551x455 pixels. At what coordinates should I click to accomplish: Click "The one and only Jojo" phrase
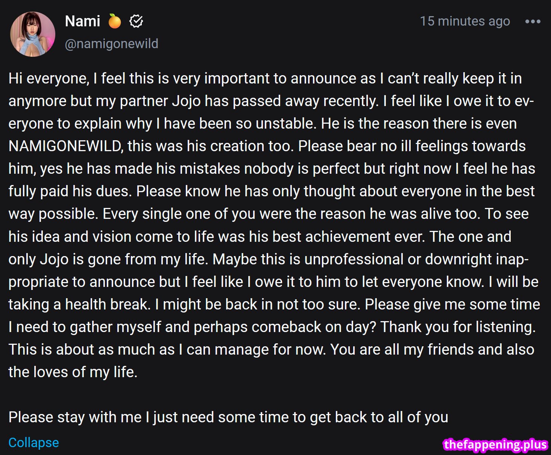pyautogui.click(x=470, y=237)
